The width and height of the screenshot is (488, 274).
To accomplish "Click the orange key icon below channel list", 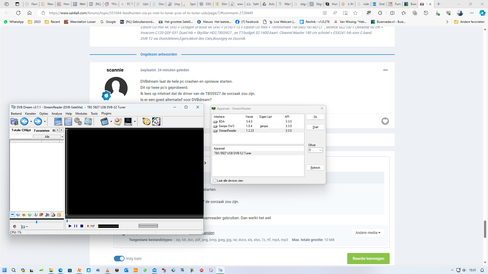I will tap(59, 215).
